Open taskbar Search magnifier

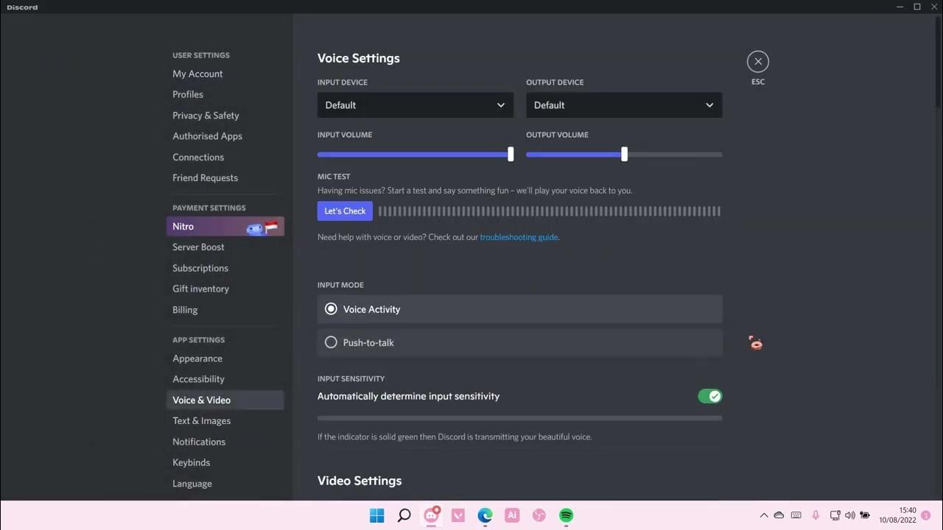pos(404,515)
